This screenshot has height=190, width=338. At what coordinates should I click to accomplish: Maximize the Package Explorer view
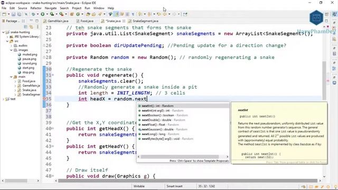(x=37, y=21)
